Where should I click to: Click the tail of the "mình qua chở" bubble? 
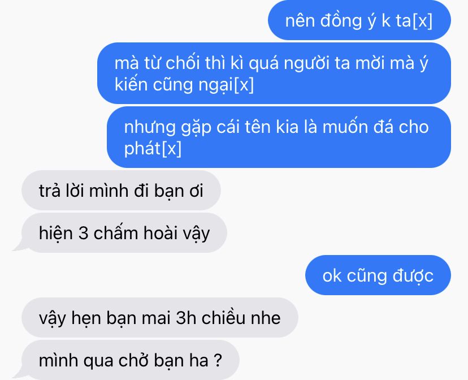(x=20, y=372)
